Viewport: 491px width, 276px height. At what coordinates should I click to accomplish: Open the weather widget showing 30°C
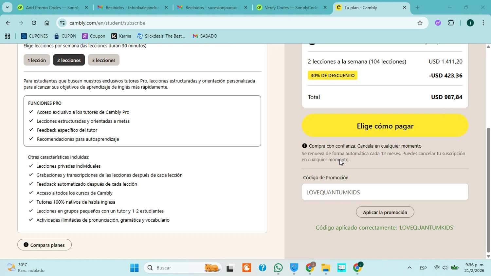(26, 268)
